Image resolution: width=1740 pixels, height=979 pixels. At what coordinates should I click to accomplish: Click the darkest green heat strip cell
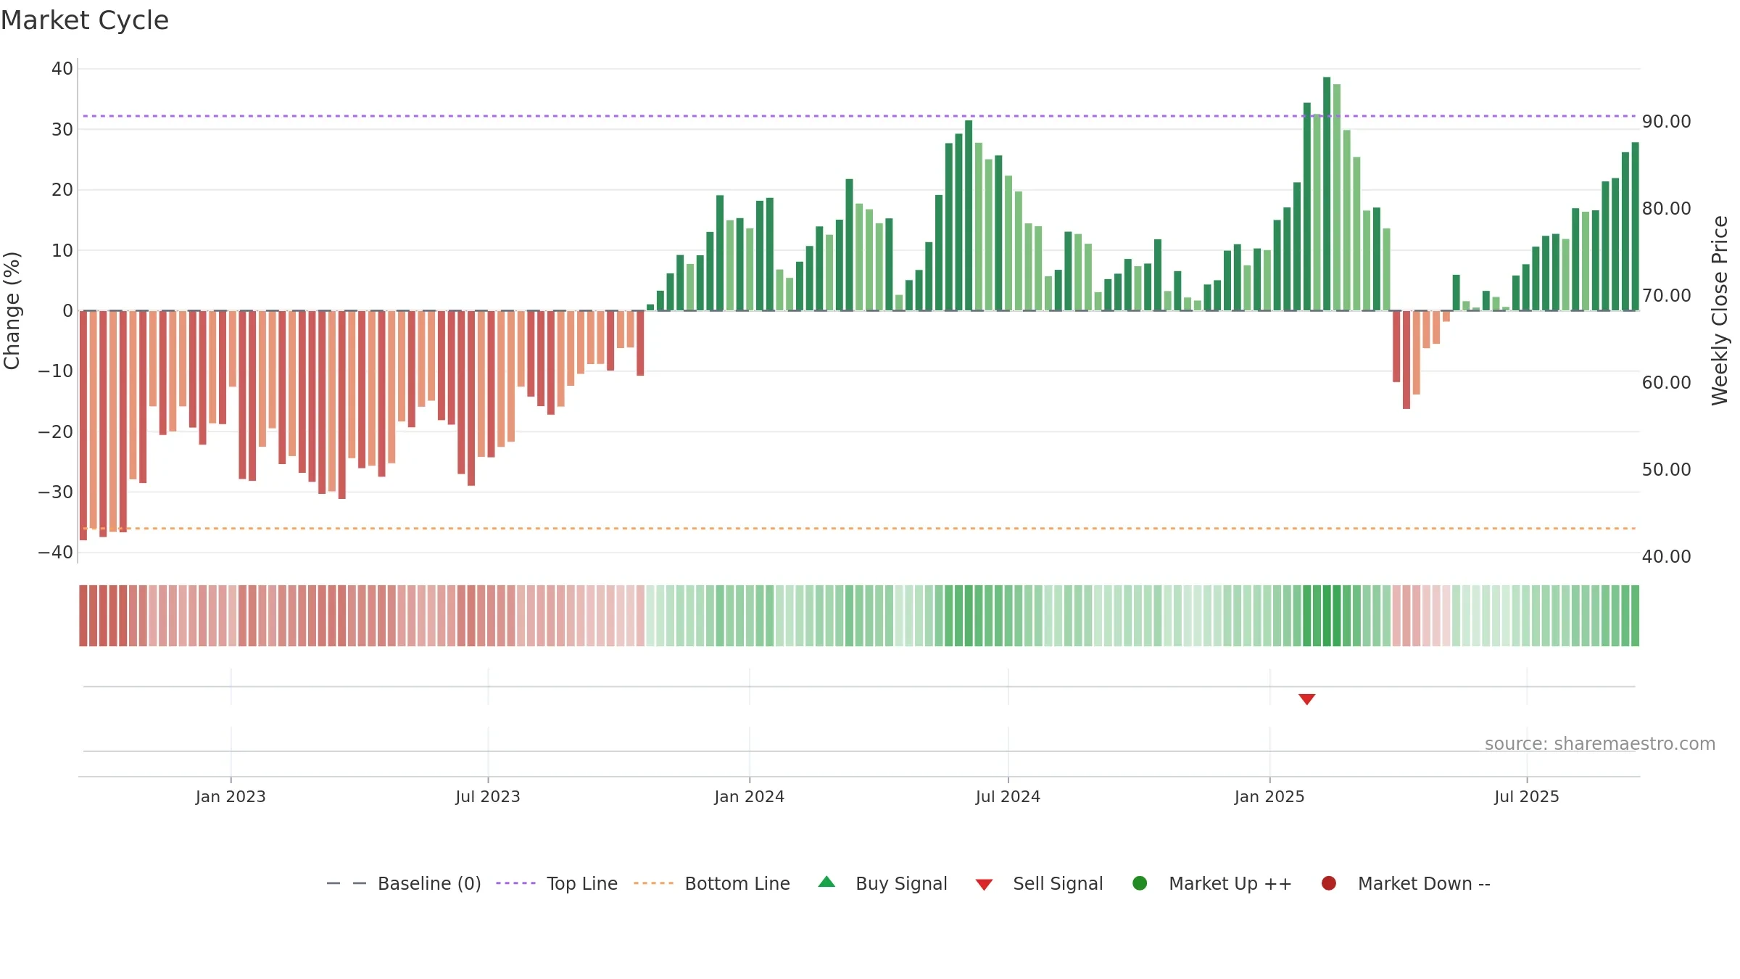click(x=1327, y=616)
